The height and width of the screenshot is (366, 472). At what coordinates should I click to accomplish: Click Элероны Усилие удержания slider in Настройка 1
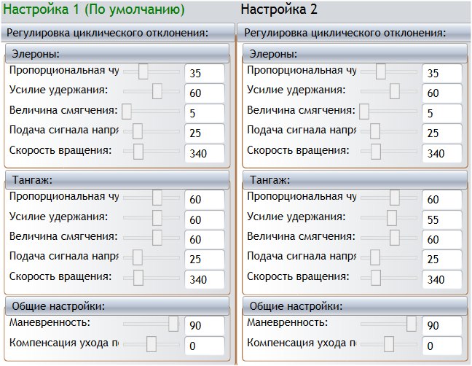tap(157, 91)
